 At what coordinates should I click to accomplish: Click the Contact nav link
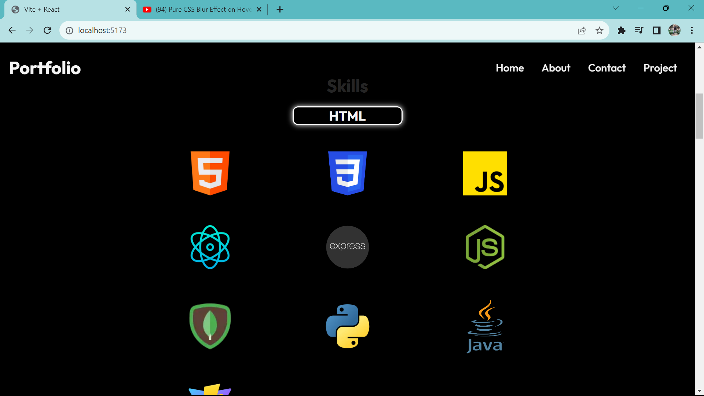click(607, 68)
